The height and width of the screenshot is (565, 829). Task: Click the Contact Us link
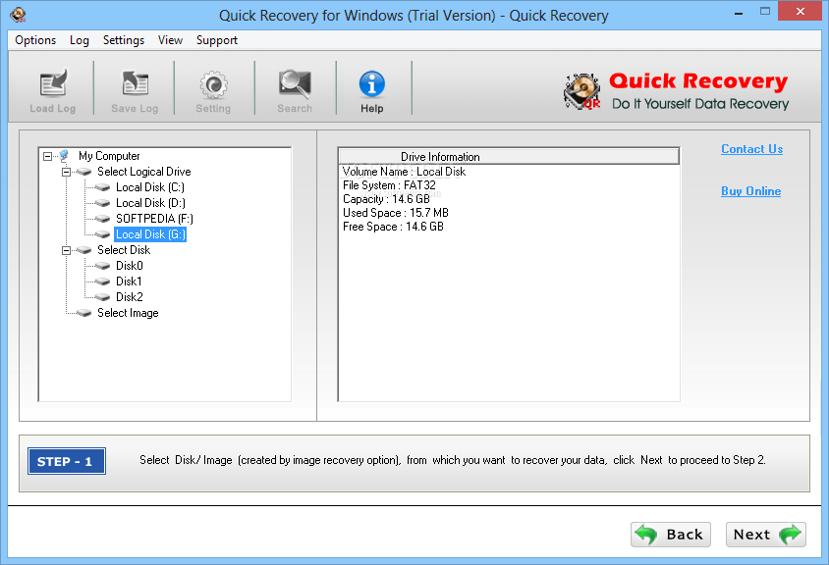[x=751, y=149]
